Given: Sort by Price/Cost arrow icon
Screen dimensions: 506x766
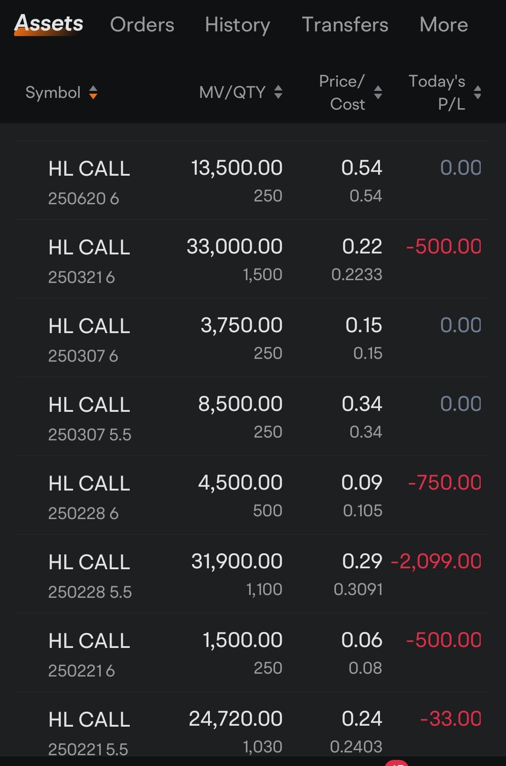Looking at the screenshot, I should click(378, 92).
